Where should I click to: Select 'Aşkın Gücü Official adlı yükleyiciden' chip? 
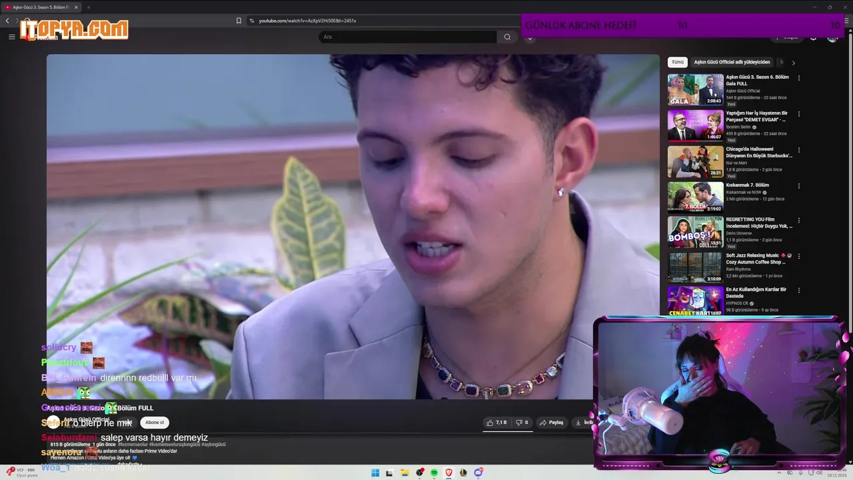(x=732, y=62)
